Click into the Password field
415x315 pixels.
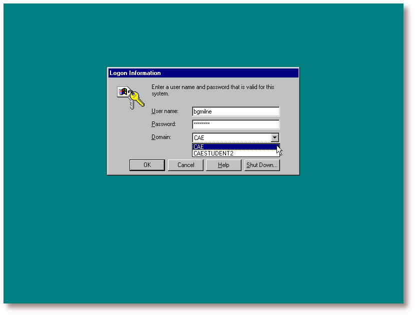[235, 124]
